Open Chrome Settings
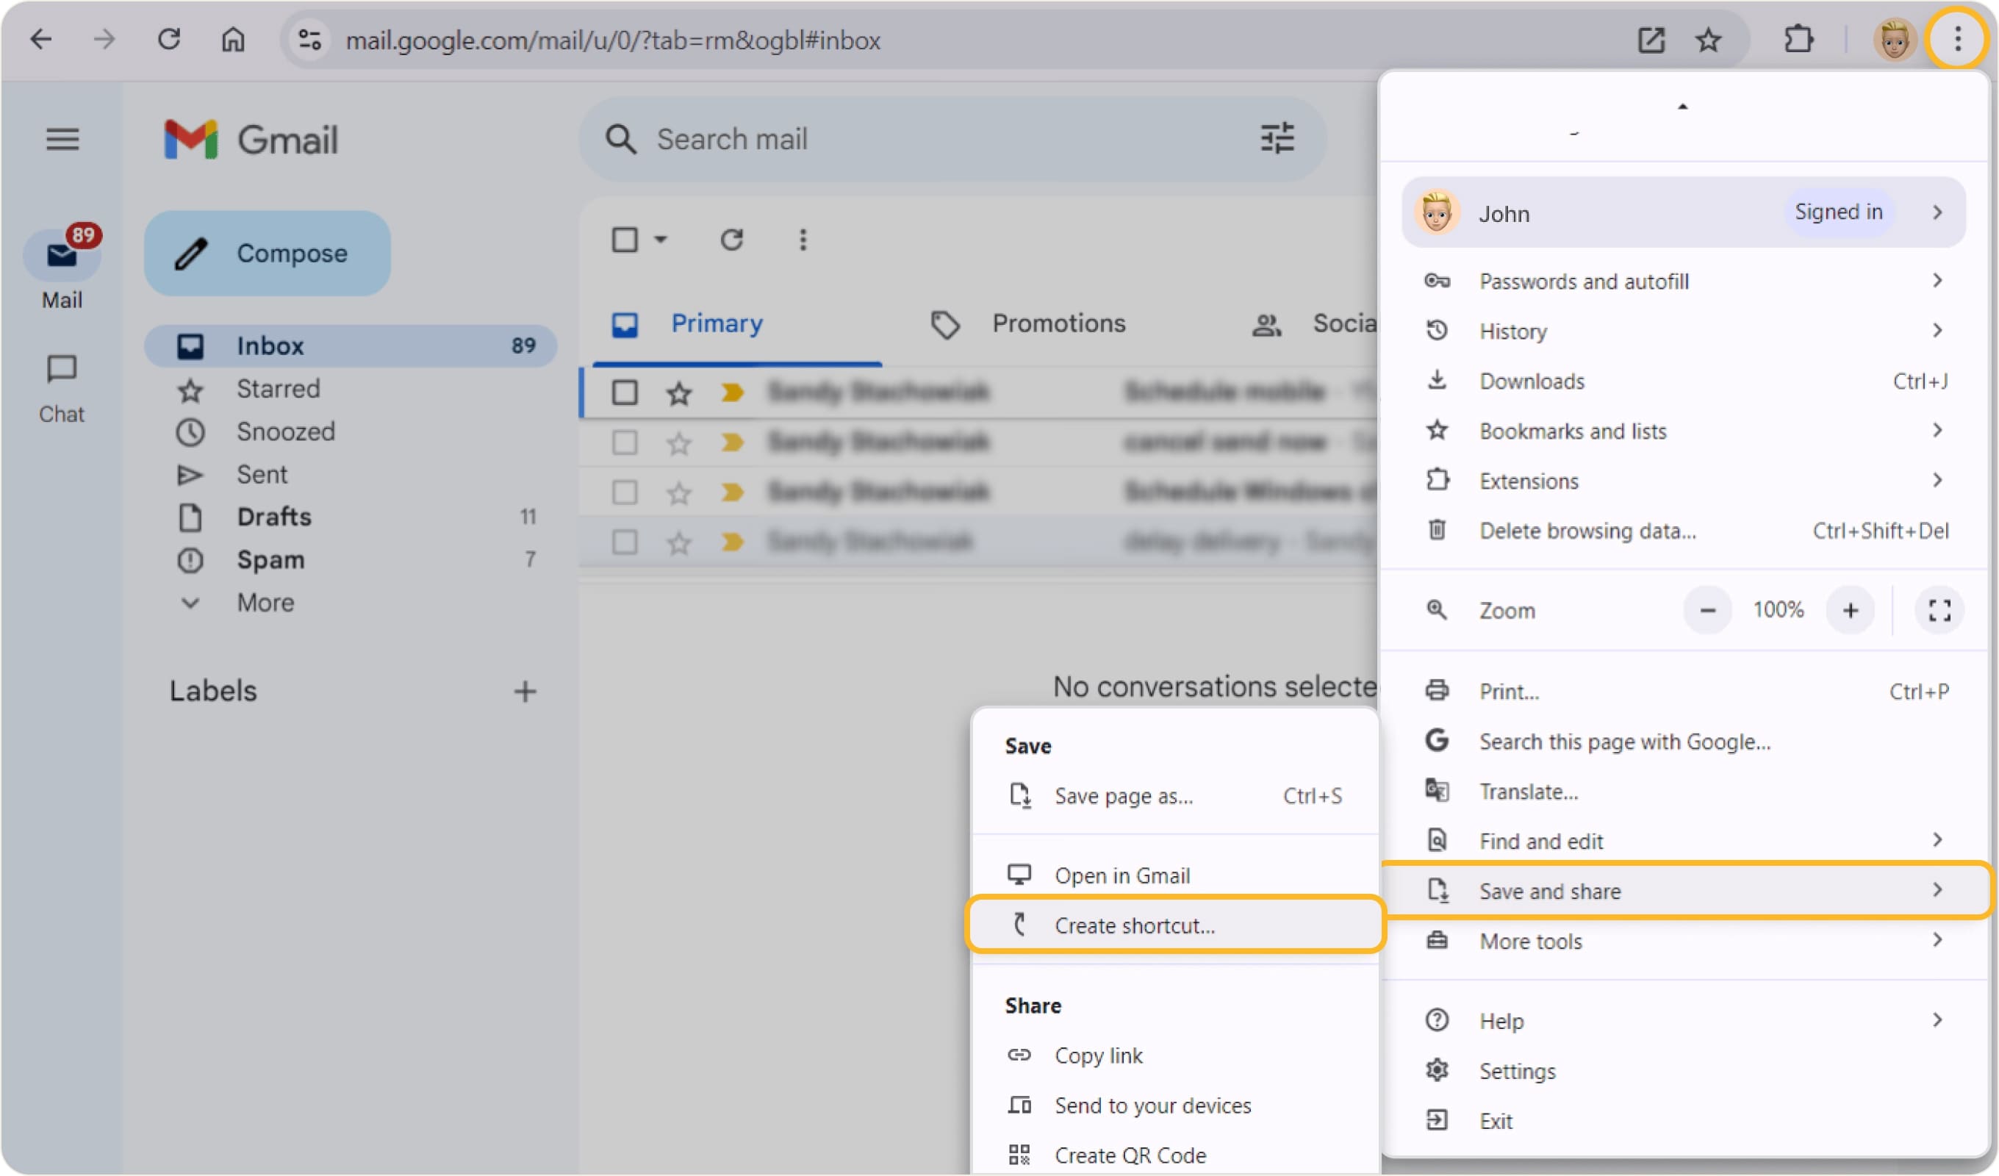 1684,1071
